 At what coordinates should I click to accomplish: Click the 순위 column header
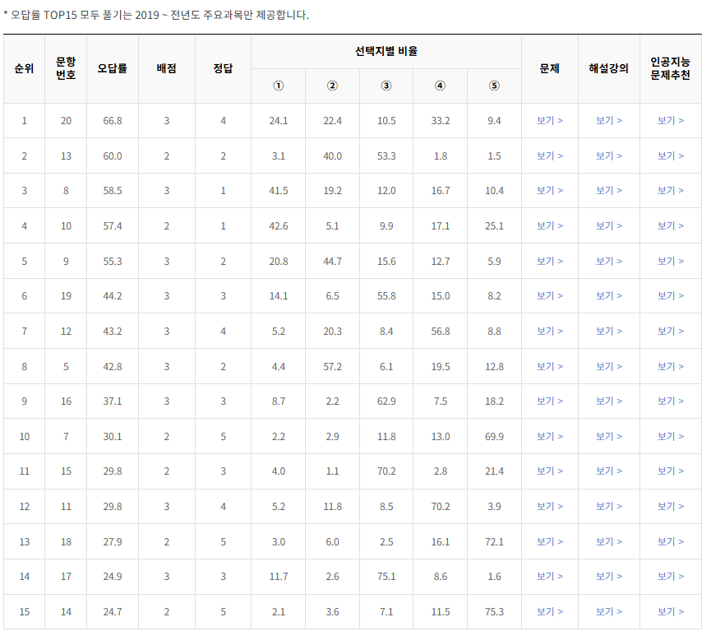pos(25,67)
